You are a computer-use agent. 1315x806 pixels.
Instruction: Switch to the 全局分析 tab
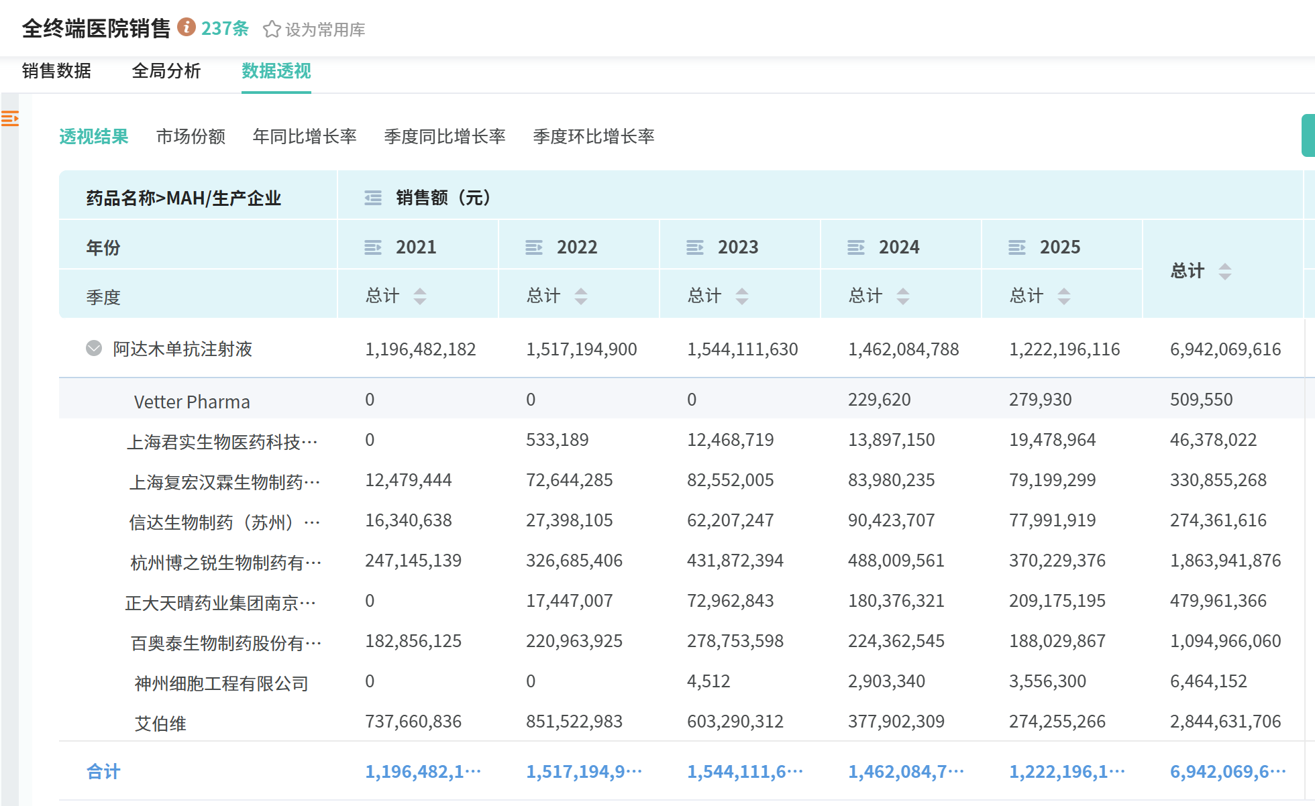pyautogui.click(x=166, y=71)
